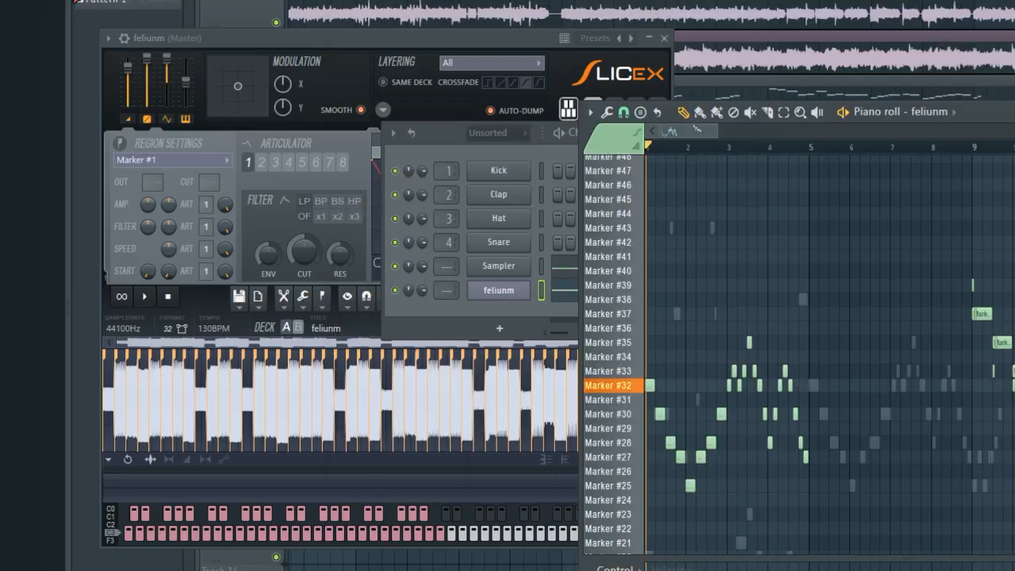1015x571 pixels.
Task: Select Marker #32 row in piano roll
Action: pos(613,385)
